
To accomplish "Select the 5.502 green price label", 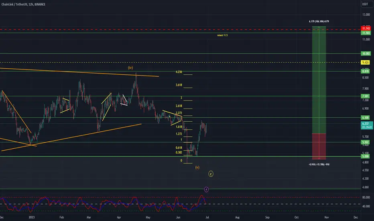I will (x=366, y=142).
